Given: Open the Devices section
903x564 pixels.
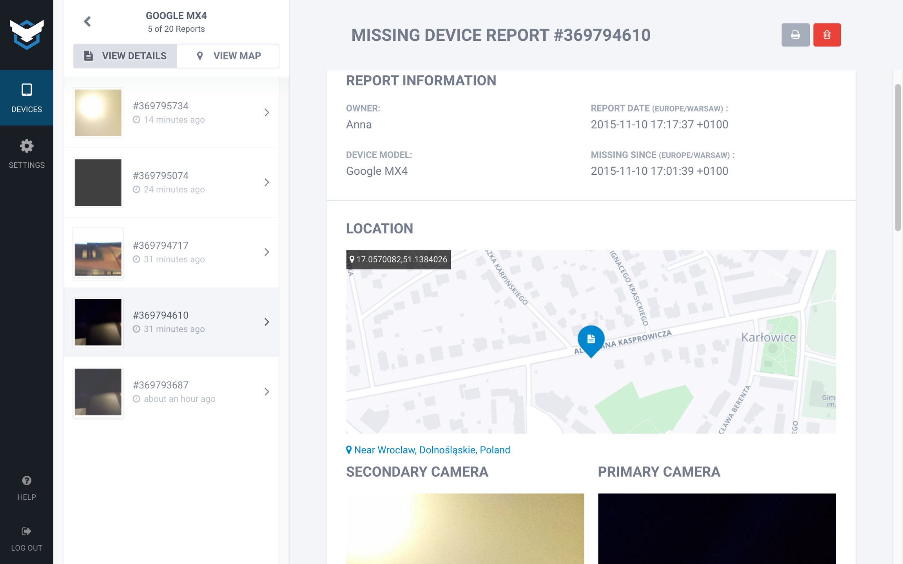Looking at the screenshot, I should 26,98.
